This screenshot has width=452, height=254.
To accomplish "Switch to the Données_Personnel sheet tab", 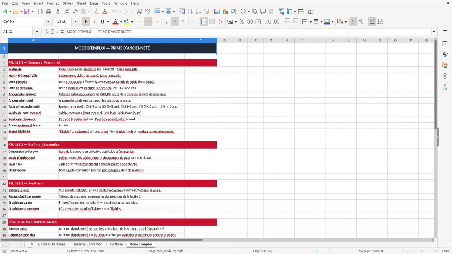I will point(52,245).
